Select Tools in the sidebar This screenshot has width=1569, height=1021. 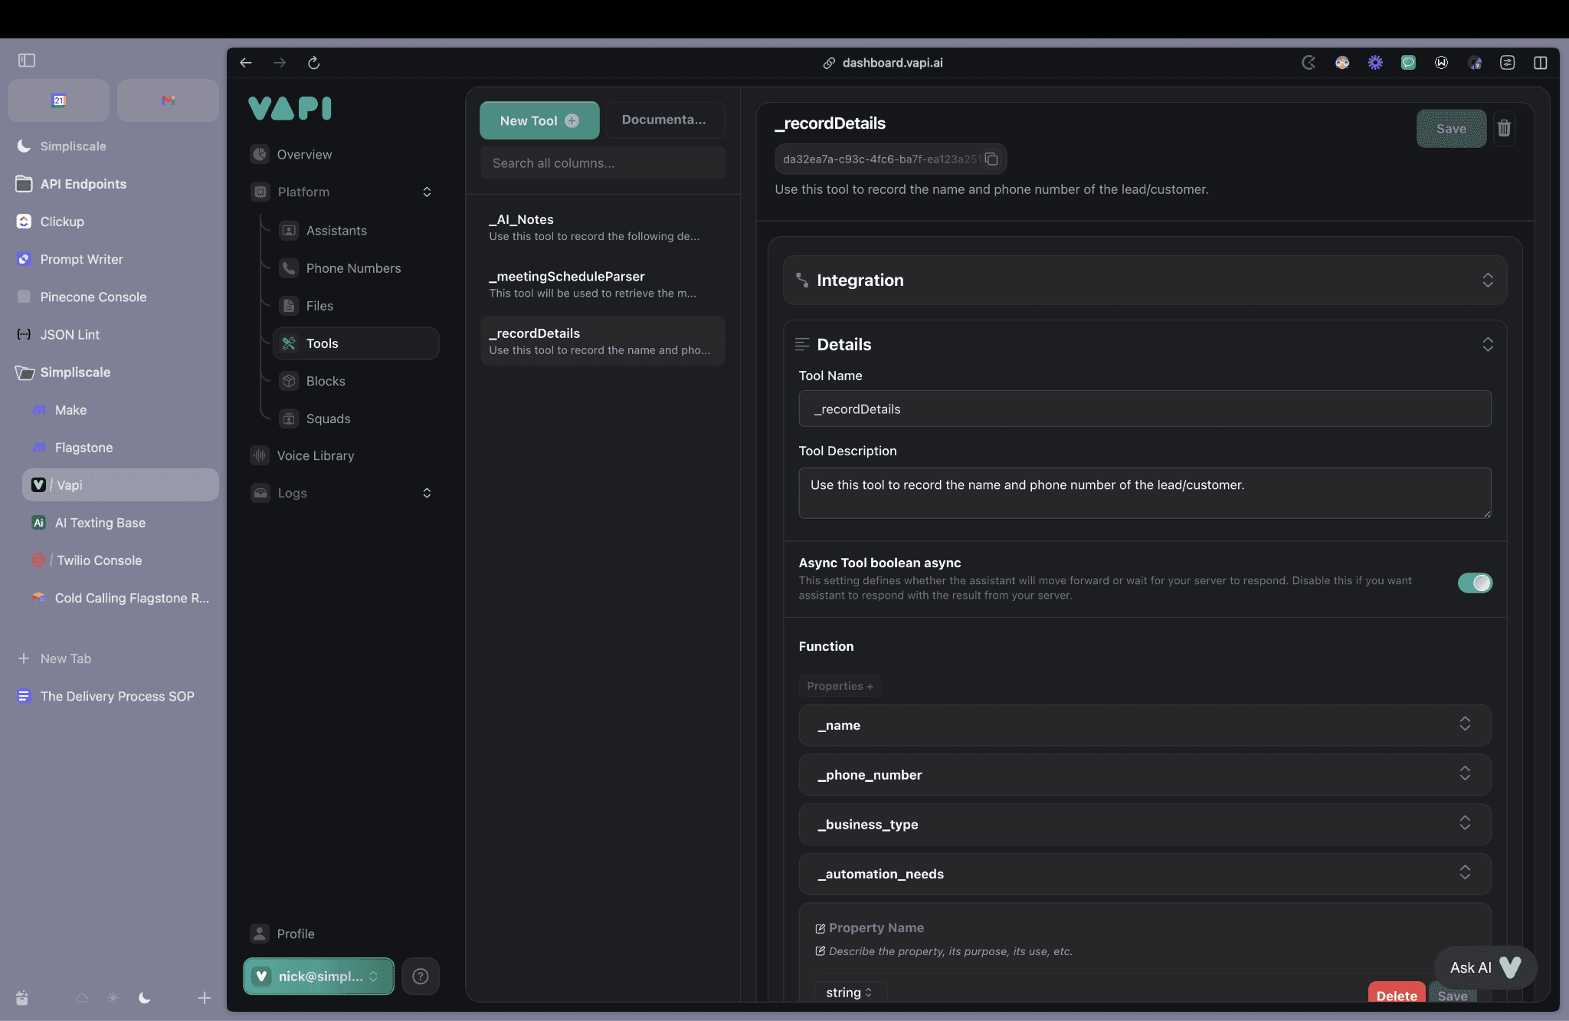355,343
